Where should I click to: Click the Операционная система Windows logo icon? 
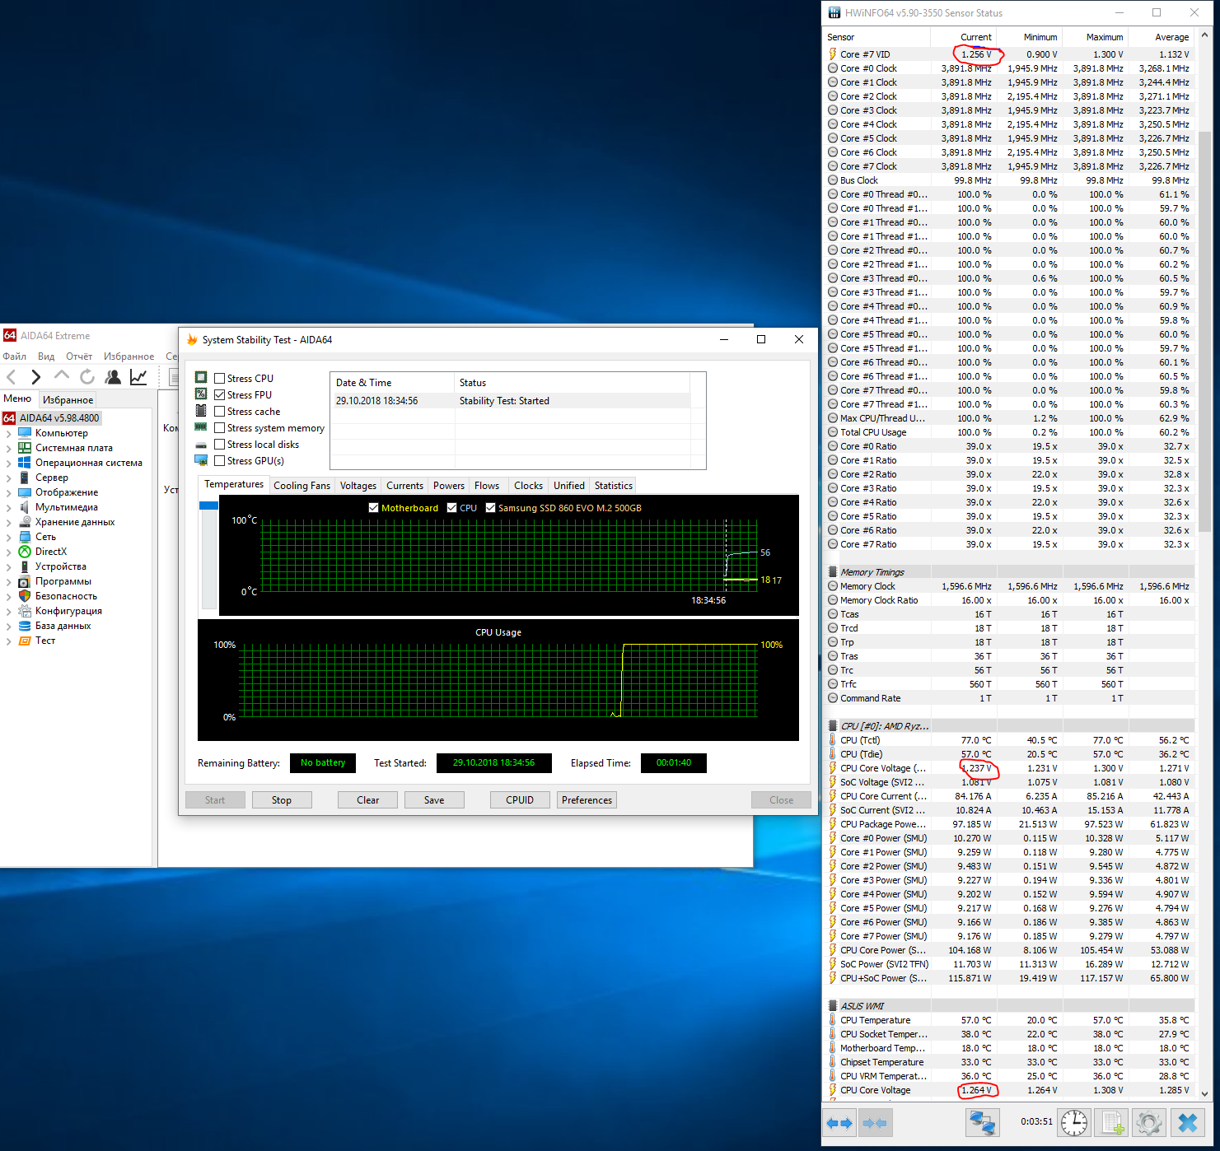pyautogui.click(x=25, y=463)
